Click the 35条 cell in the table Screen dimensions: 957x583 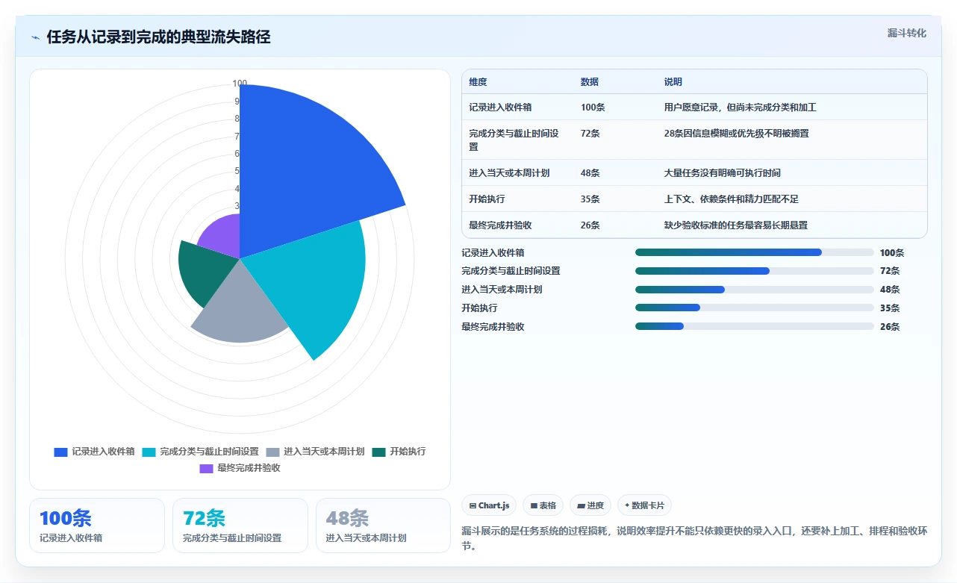[x=590, y=199]
